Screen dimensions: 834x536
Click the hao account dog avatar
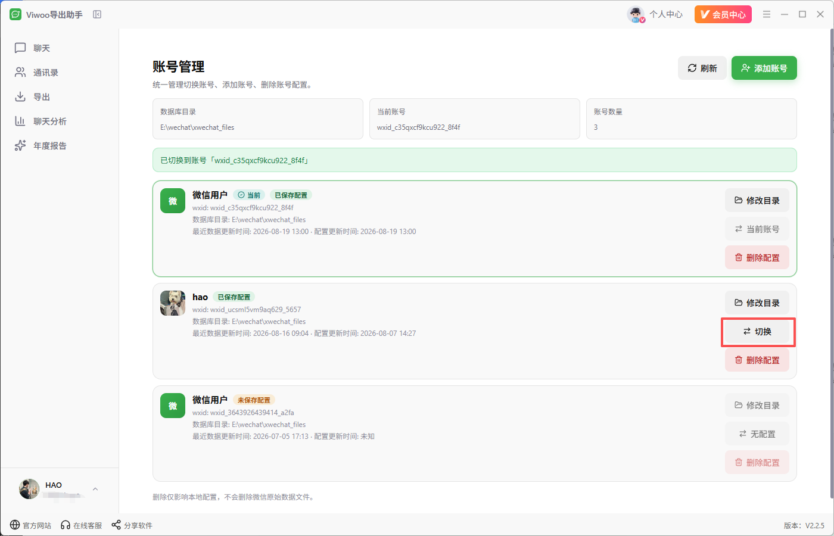tap(173, 303)
